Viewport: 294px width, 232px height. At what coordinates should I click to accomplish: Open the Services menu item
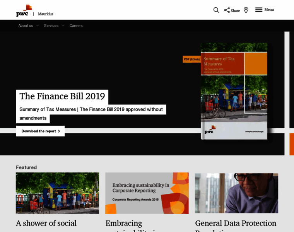coord(51,26)
